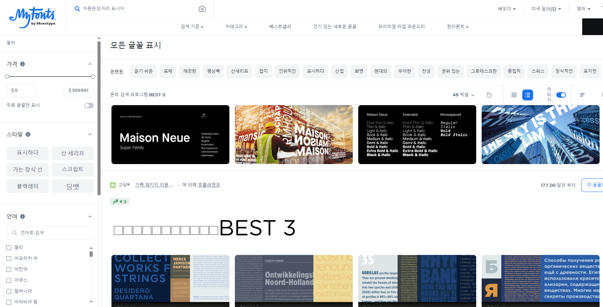This screenshot has width=603, height=307.
Task: Collapse the 언어 filter section
Action: point(90,216)
